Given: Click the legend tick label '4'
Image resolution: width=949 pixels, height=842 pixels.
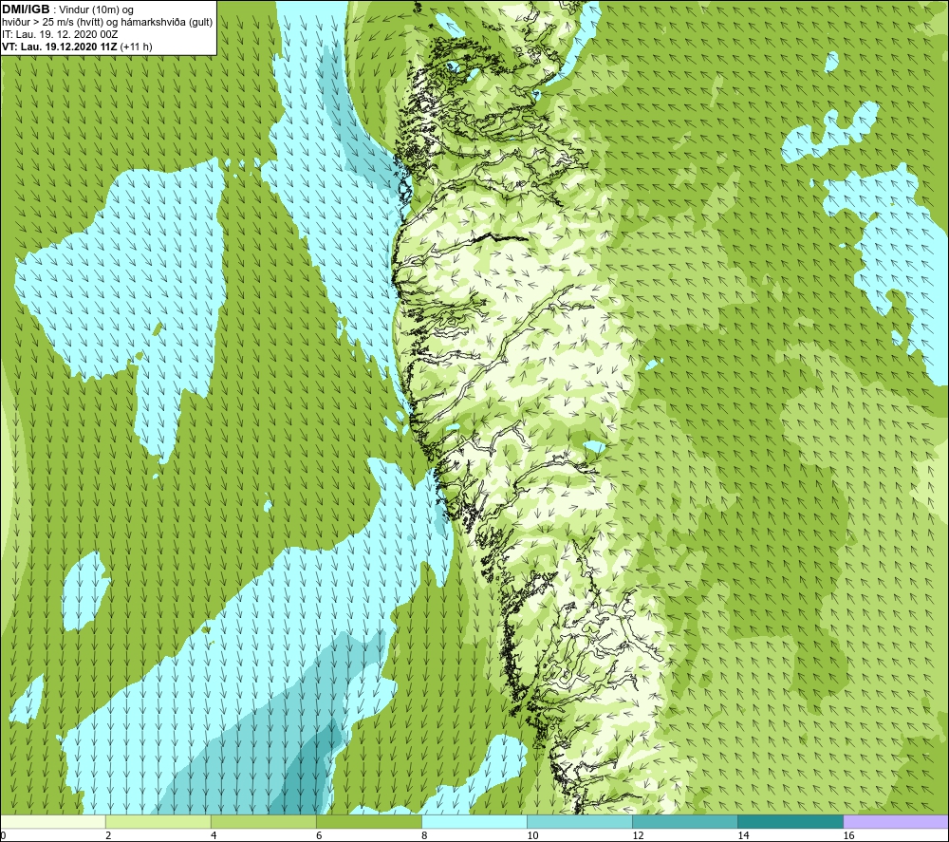Looking at the screenshot, I should (x=214, y=835).
